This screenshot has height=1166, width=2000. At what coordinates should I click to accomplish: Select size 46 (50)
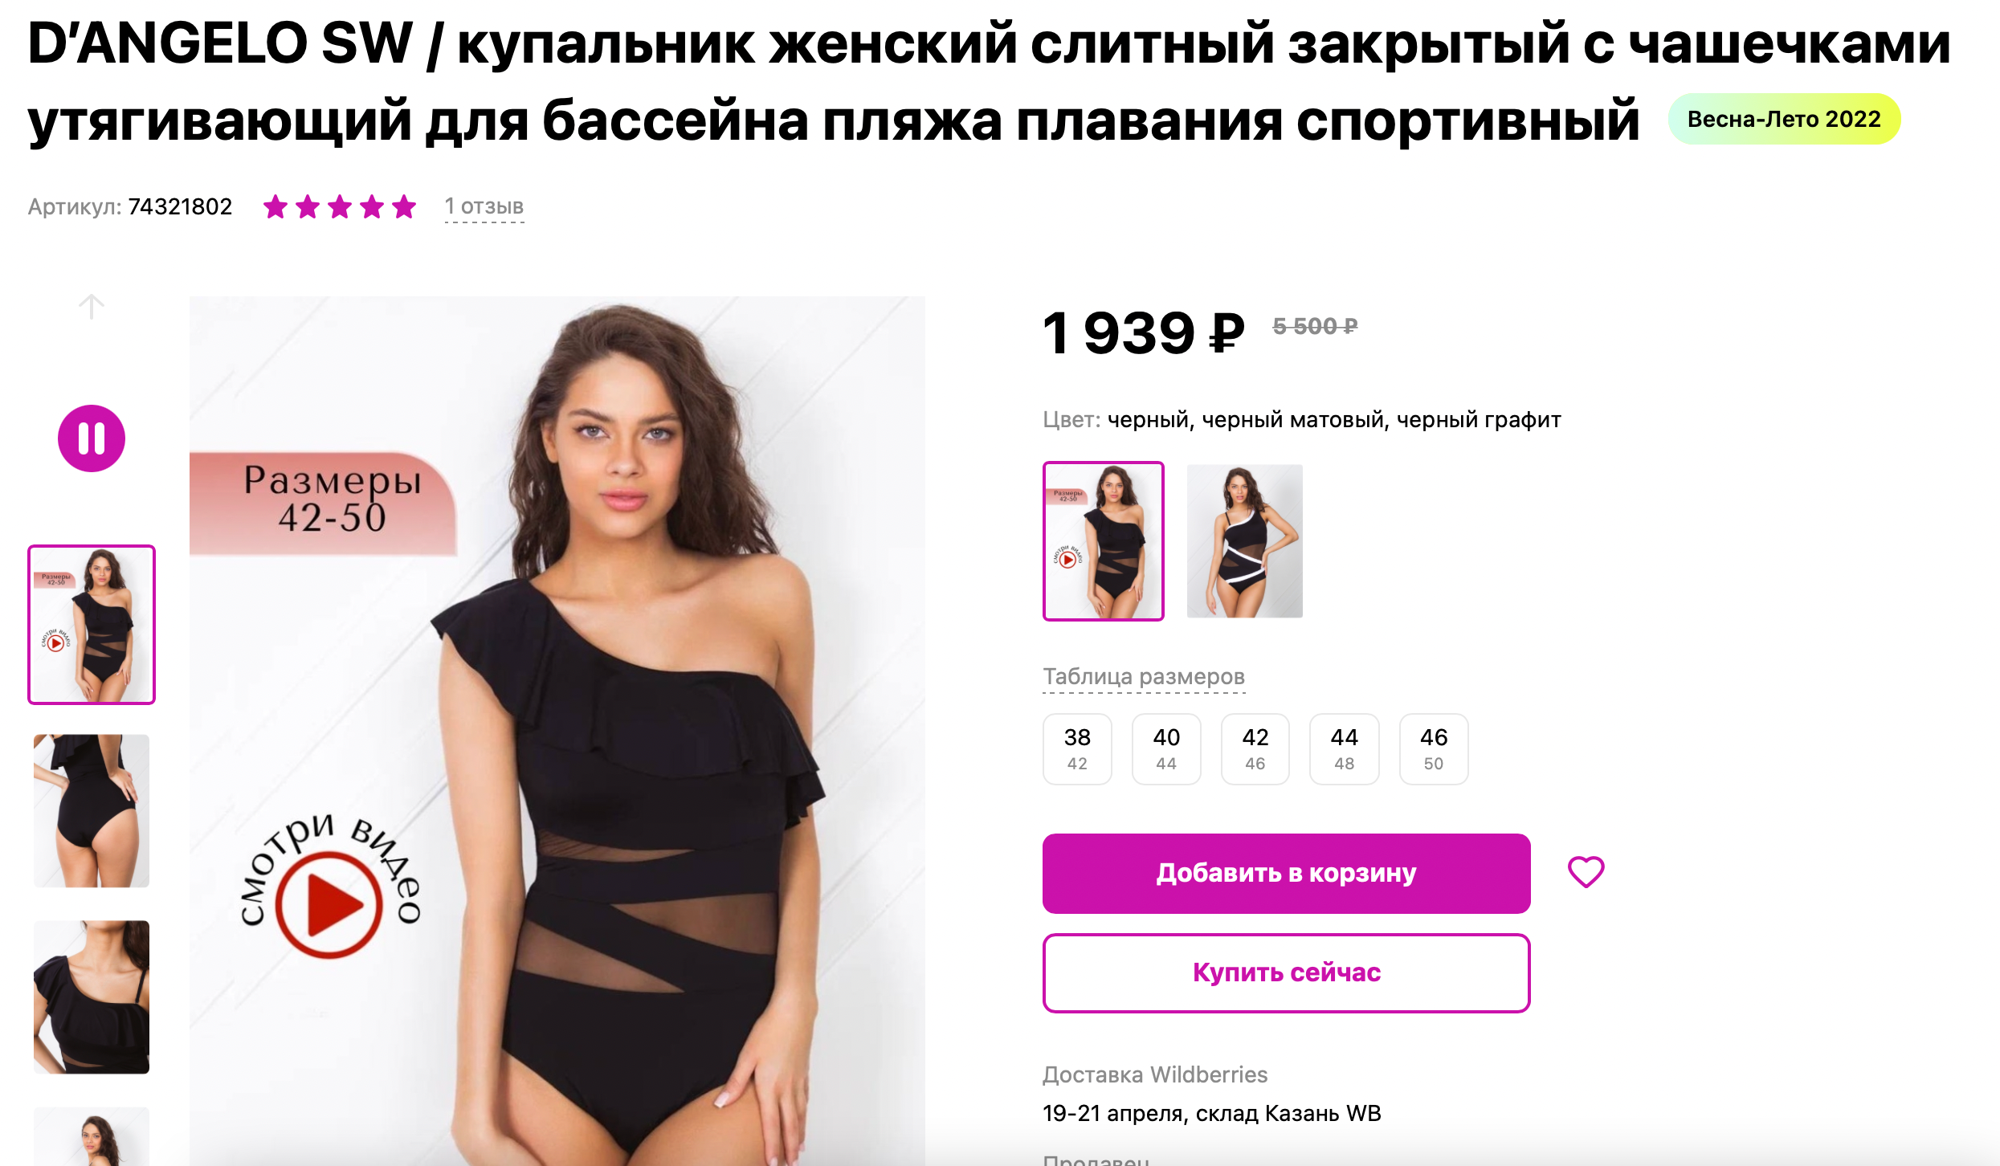[x=1434, y=749]
